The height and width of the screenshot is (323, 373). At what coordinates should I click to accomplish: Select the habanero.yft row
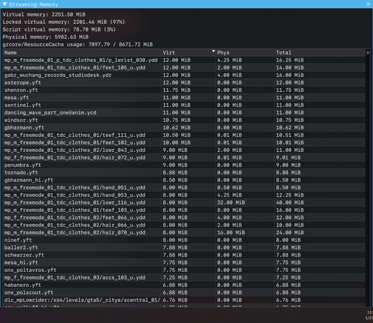tap(184, 285)
